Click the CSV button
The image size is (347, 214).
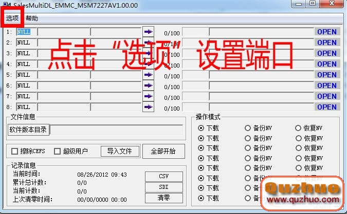tap(164, 176)
